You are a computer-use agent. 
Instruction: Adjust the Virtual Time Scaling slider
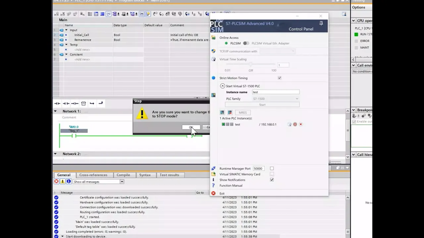point(251,64)
